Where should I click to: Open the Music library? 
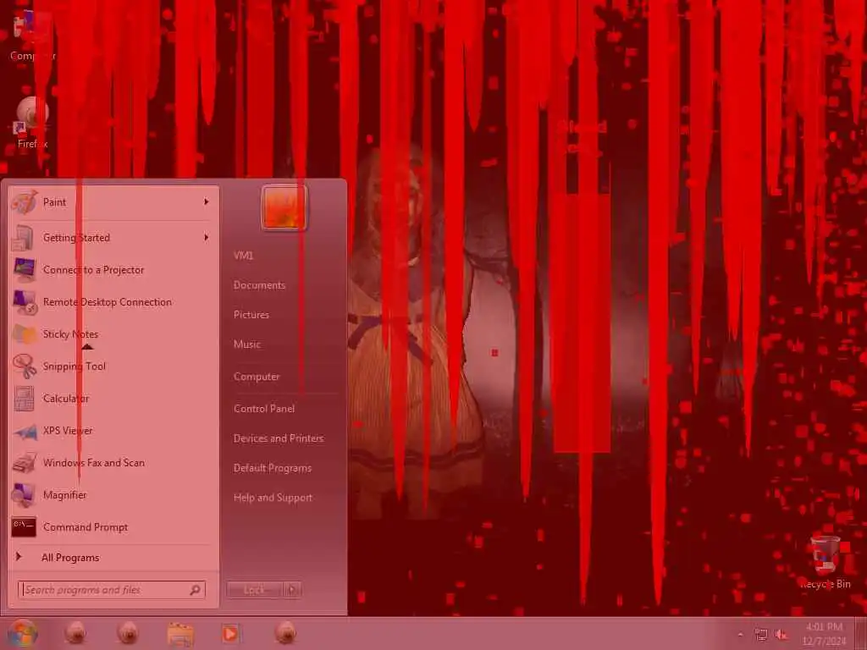(247, 344)
